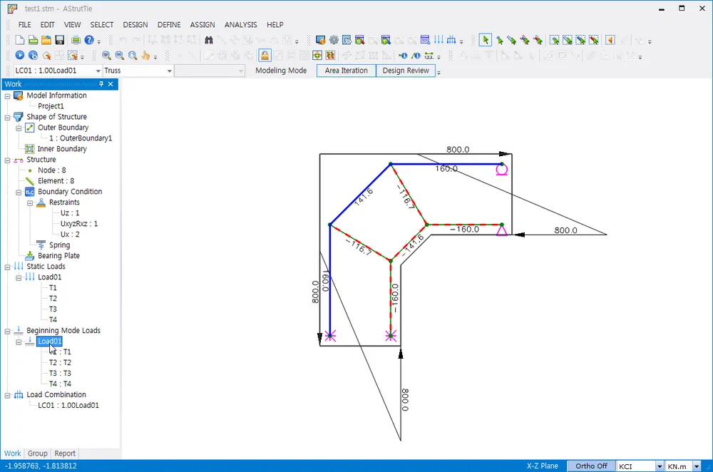Toggle node number display icon
This screenshot has height=472, width=713.
pyautogui.click(x=403, y=56)
